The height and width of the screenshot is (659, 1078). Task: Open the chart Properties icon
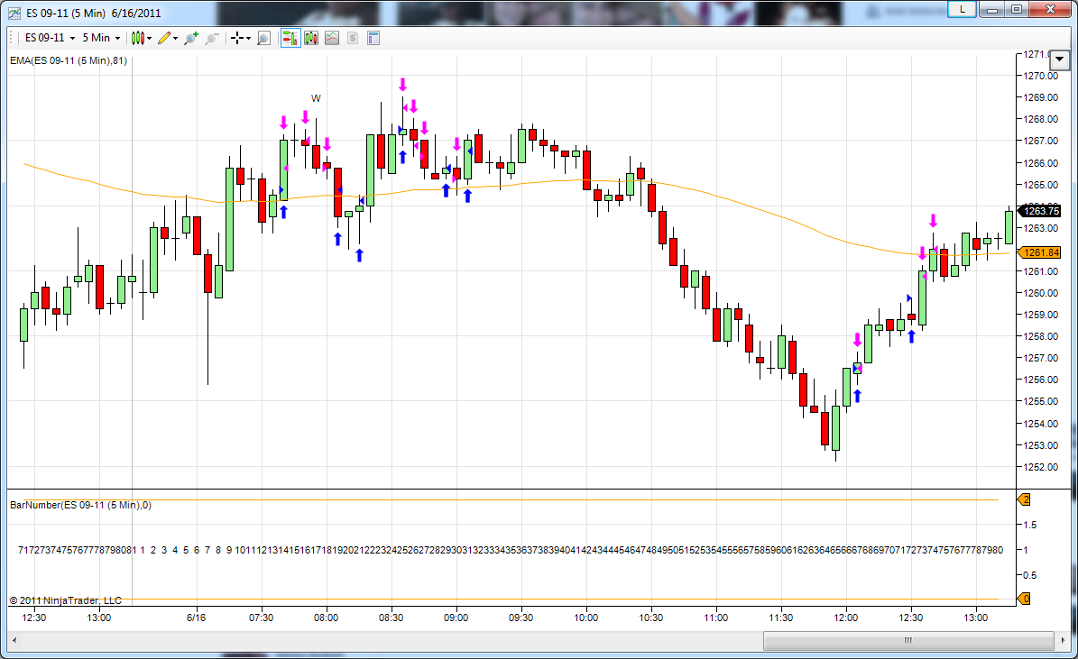tap(373, 38)
